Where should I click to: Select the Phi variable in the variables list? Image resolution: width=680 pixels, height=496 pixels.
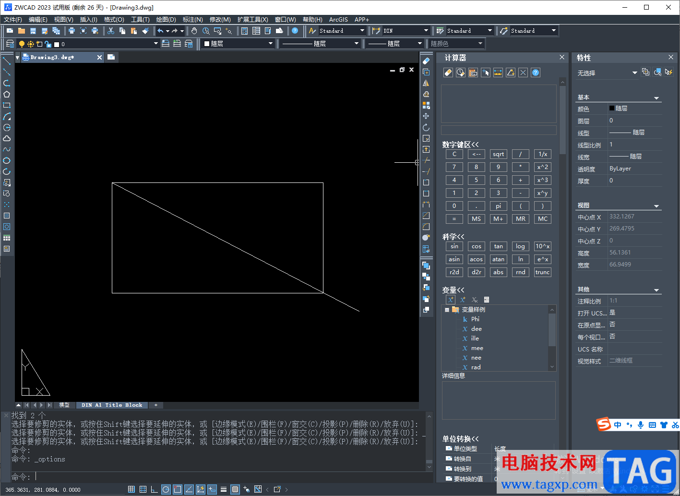click(475, 319)
